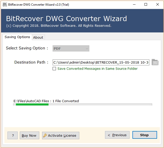Switch to the About tab
This screenshot has height=148, width=164.
tap(38, 37)
